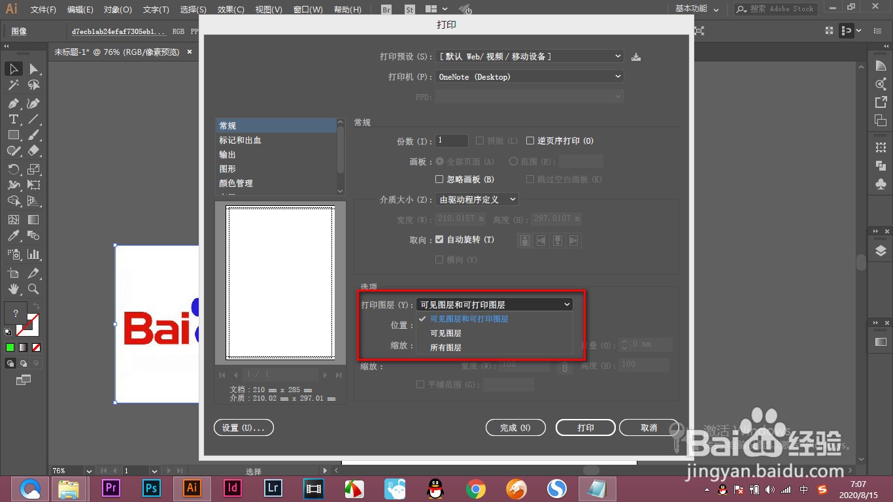
Task: Select the Scale tool
Action: tap(34, 169)
